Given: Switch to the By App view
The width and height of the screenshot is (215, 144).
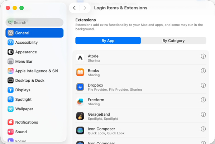Looking at the screenshot, I should point(108,41).
